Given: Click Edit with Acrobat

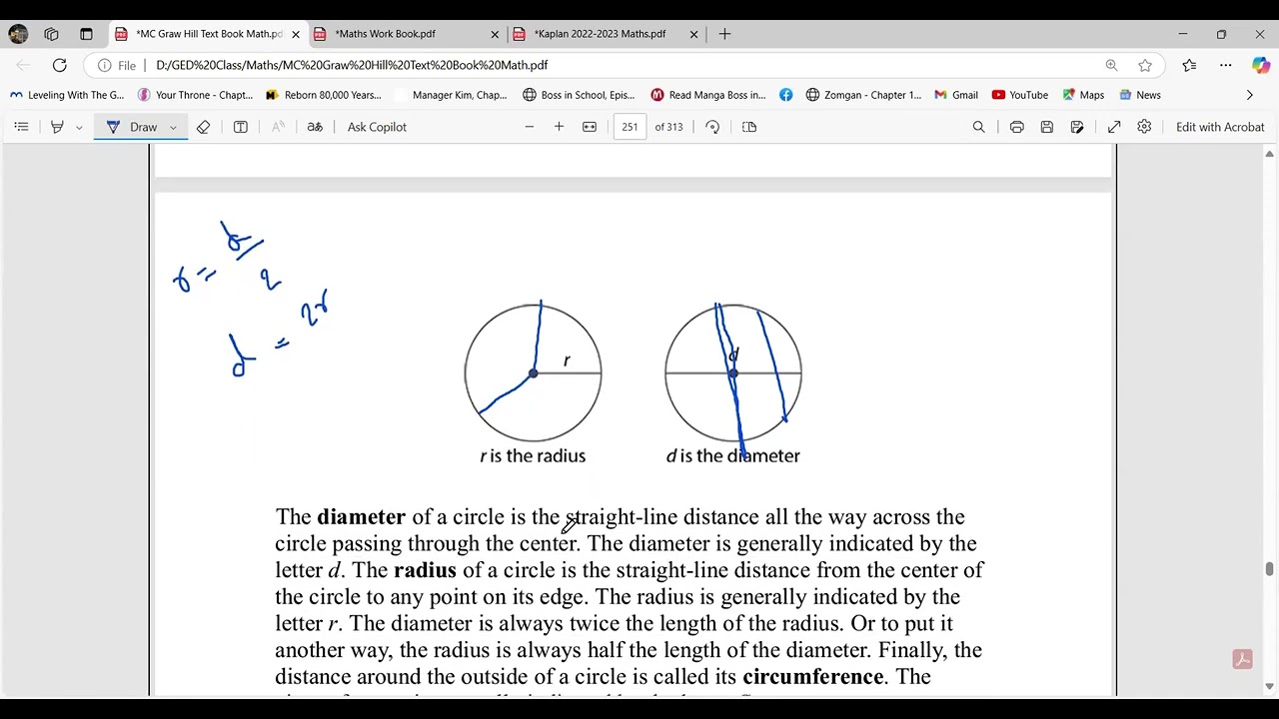Looking at the screenshot, I should (x=1220, y=127).
